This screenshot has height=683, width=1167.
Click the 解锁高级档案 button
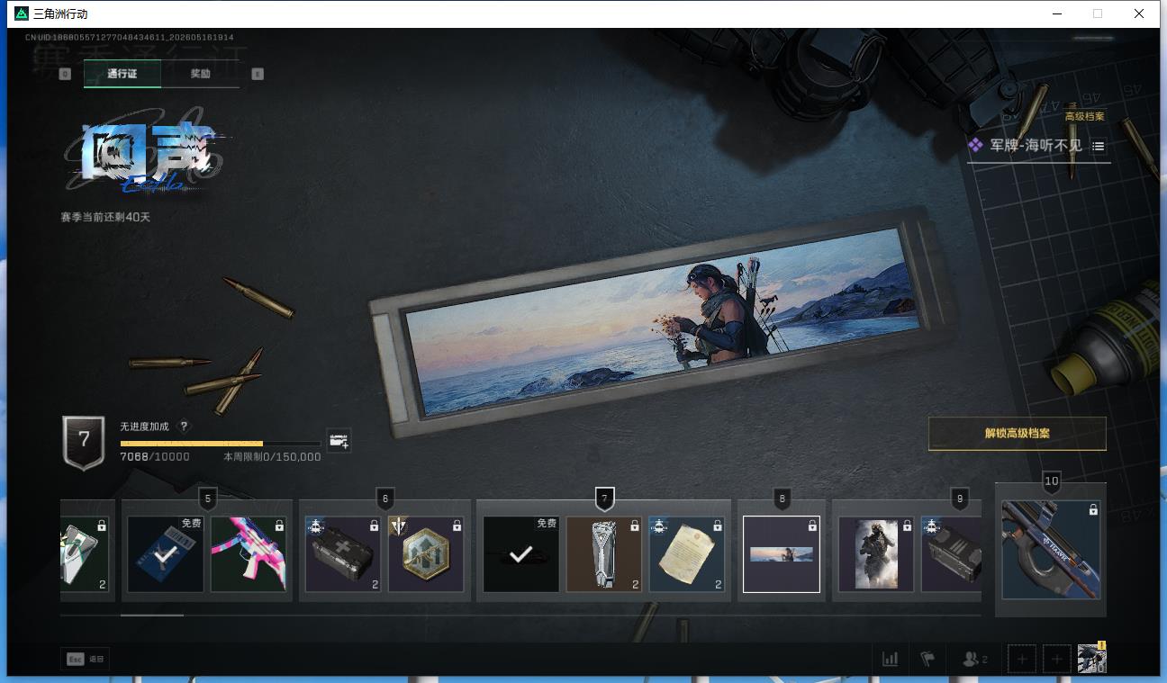pos(1018,434)
